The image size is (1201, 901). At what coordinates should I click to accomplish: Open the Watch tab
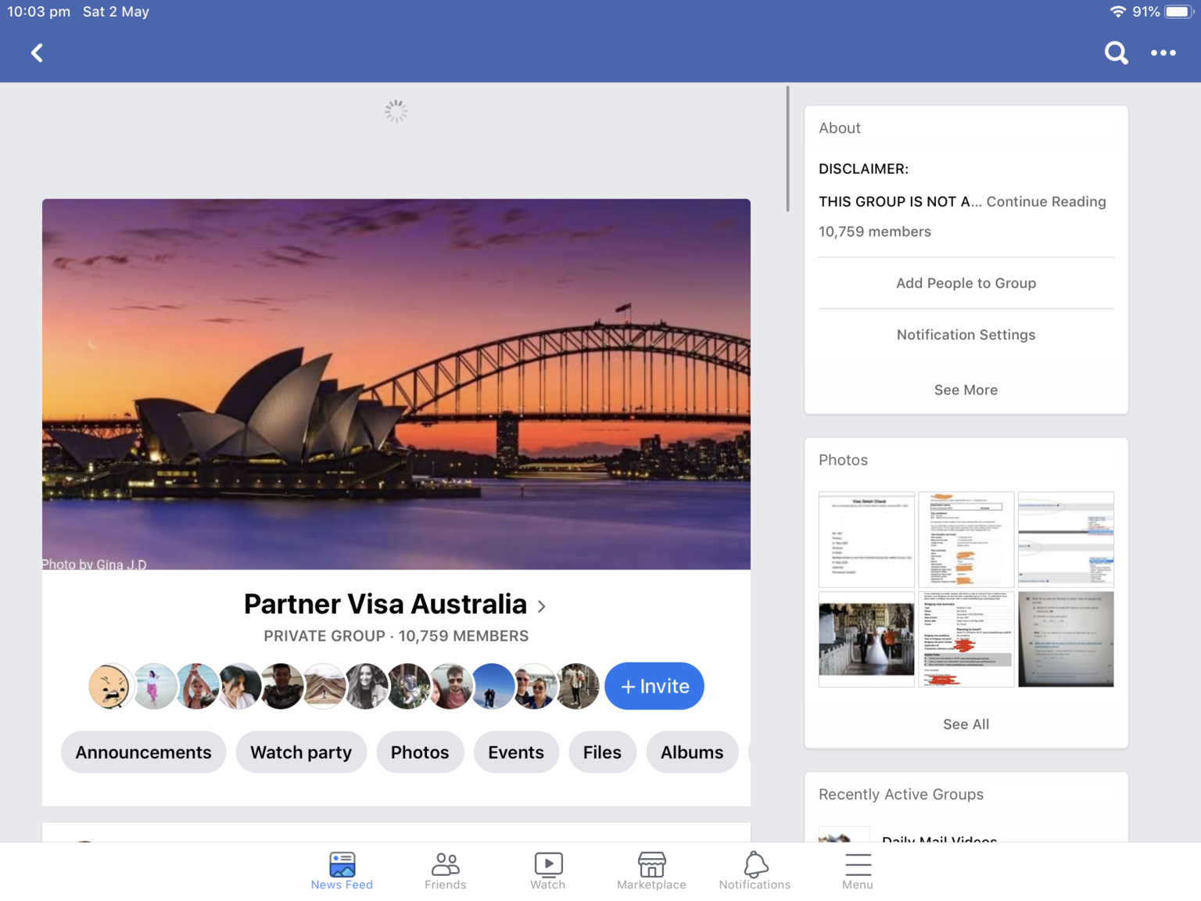coord(547,870)
